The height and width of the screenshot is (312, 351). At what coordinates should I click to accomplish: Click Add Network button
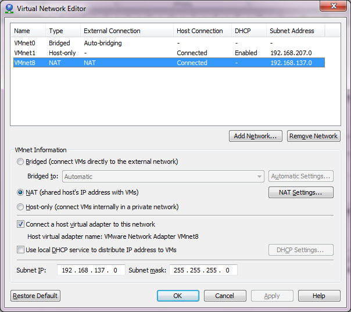coord(256,136)
